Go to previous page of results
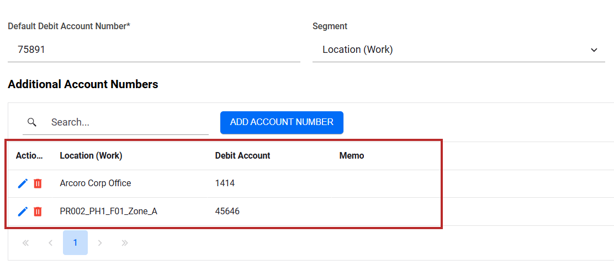 50,243
